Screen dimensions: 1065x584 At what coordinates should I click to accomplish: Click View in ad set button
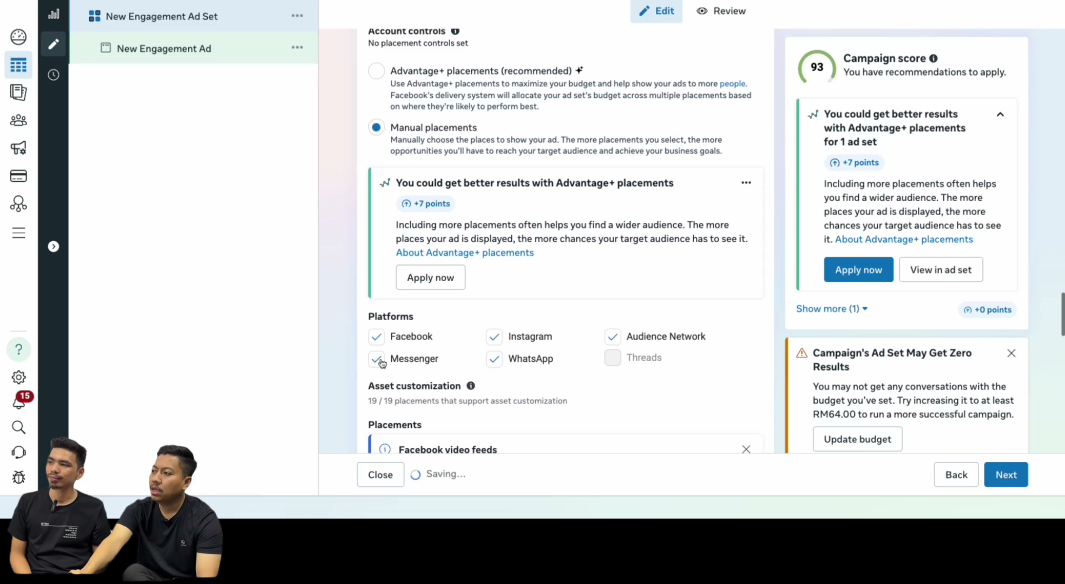941,270
